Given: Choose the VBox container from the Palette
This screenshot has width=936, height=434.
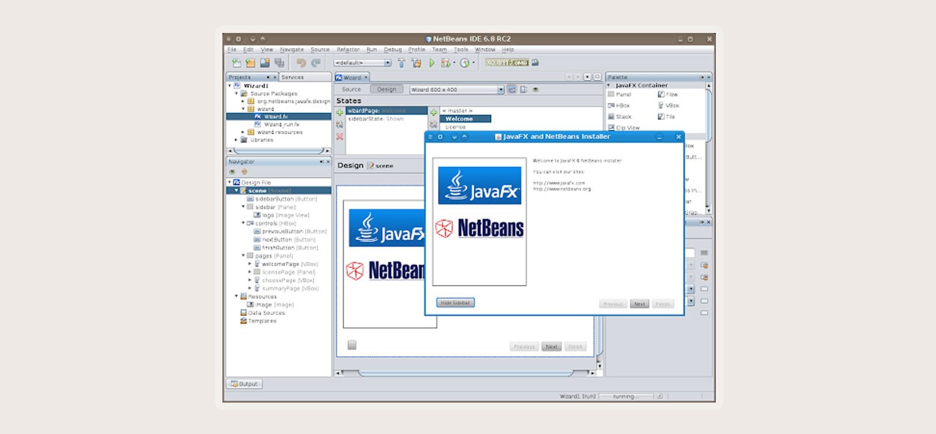Looking at the screenshot, I should click(x=669, y=106).
